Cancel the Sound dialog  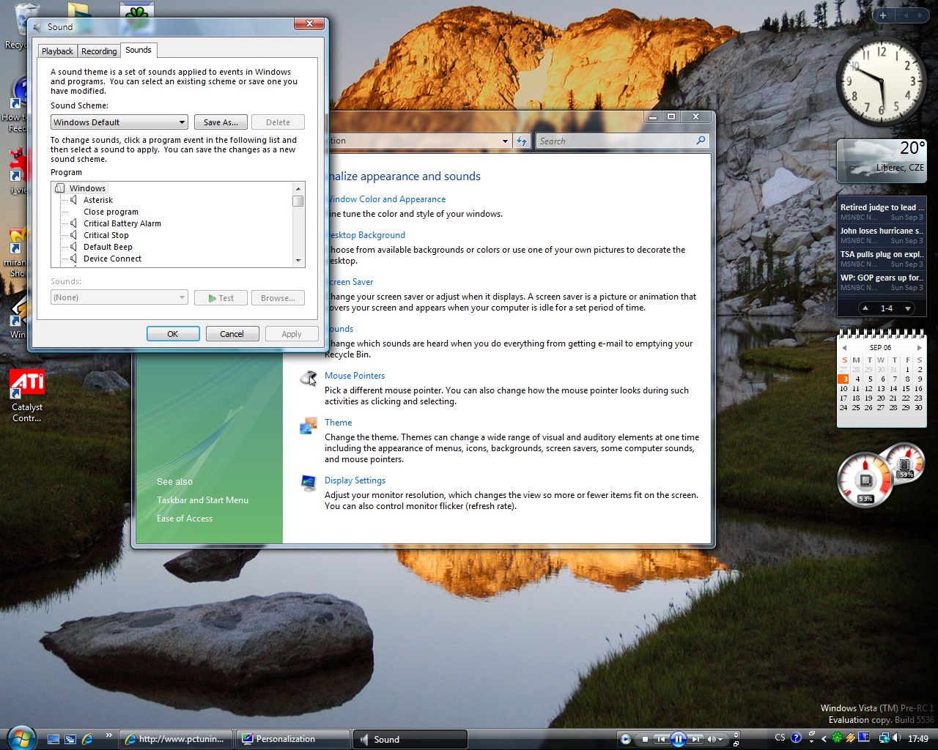pos(232,334)
